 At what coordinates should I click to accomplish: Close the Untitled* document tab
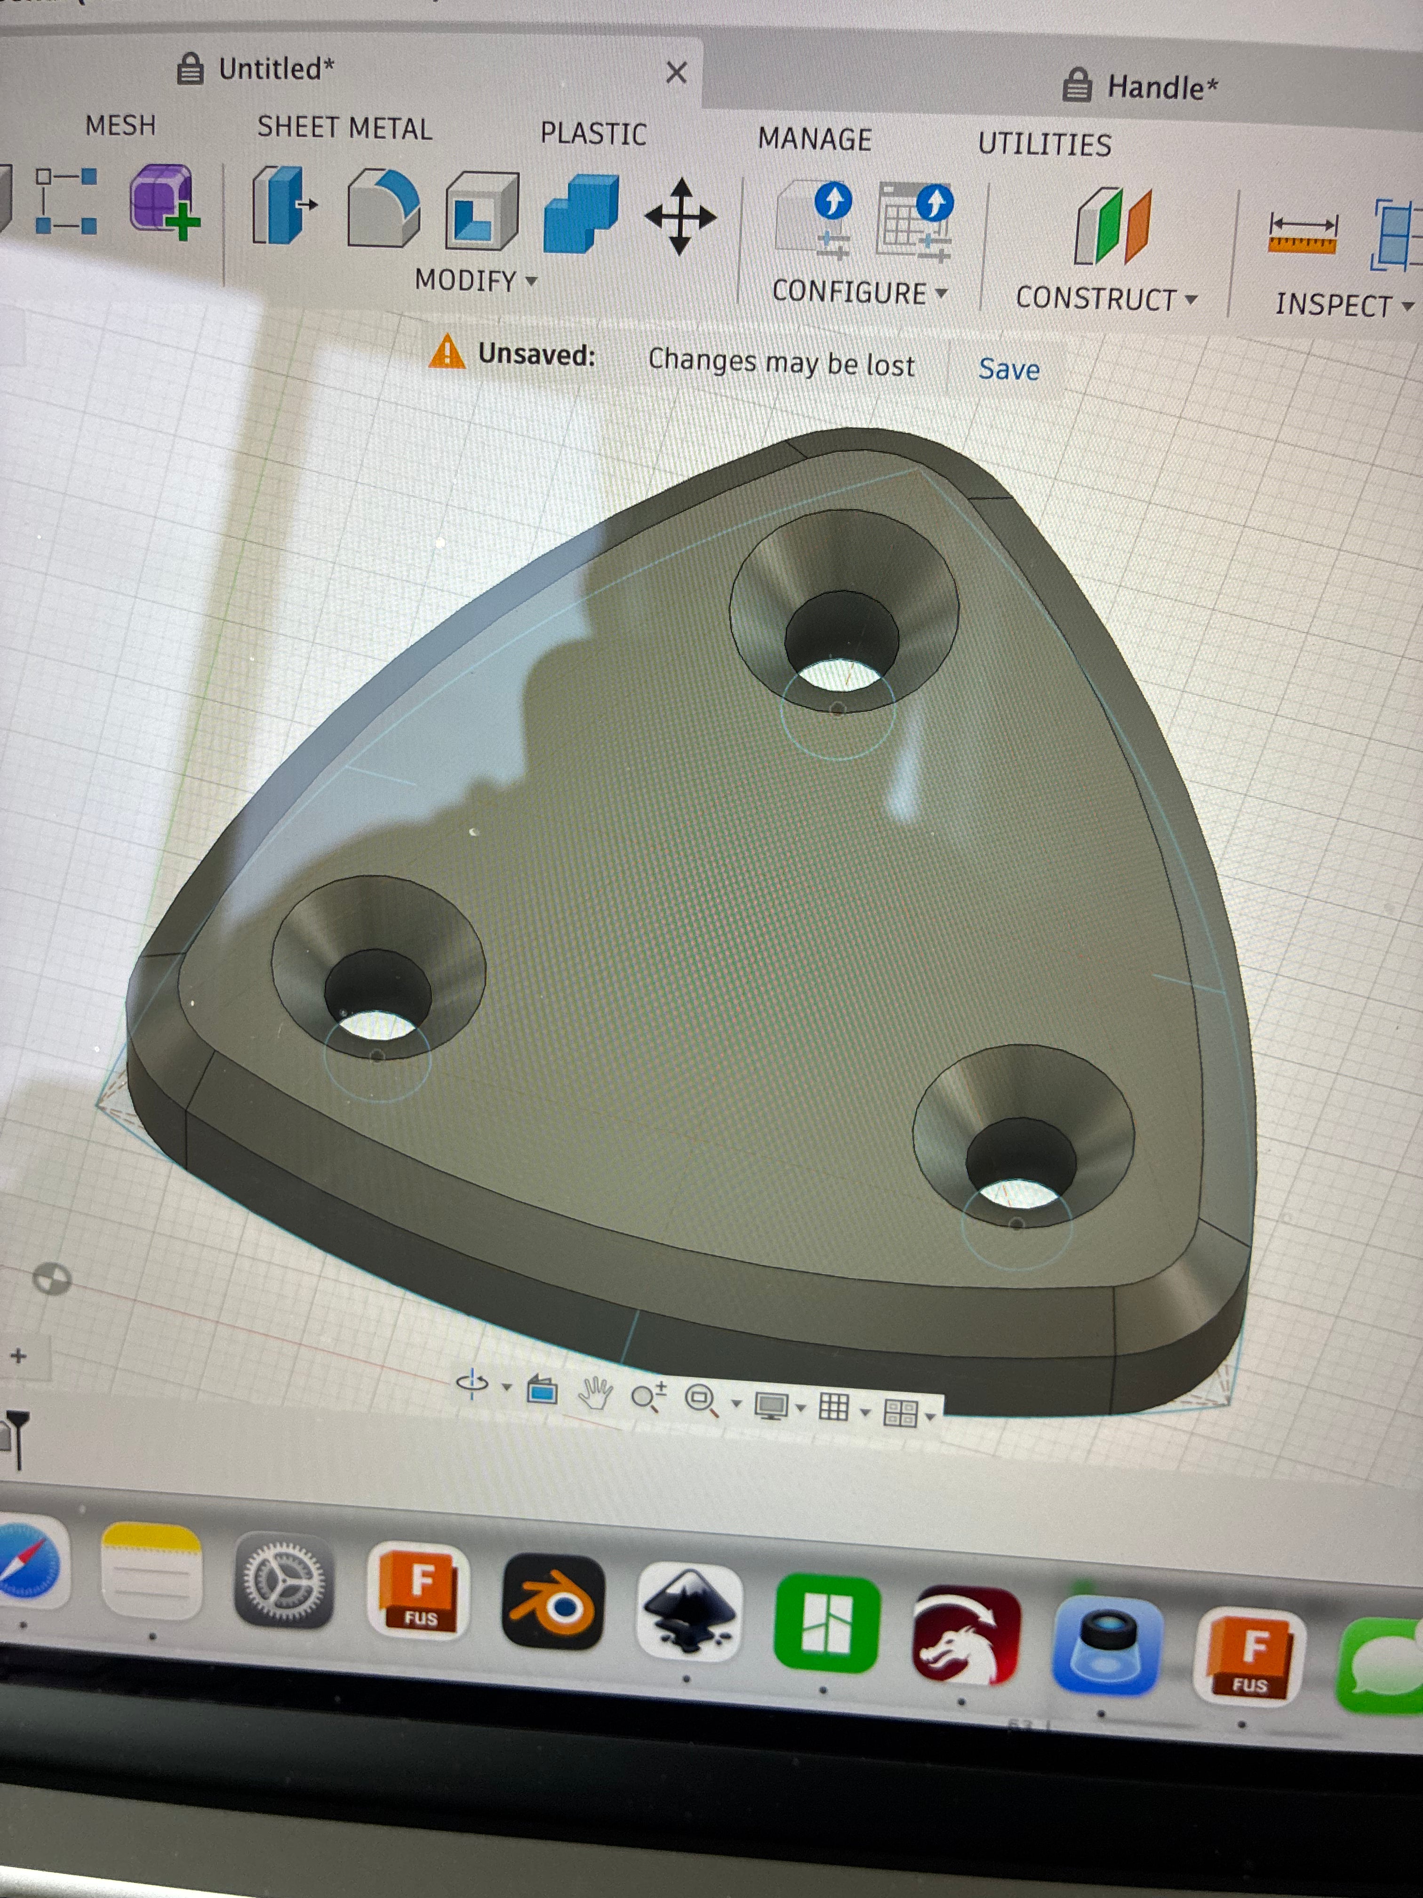coord(676,73)
